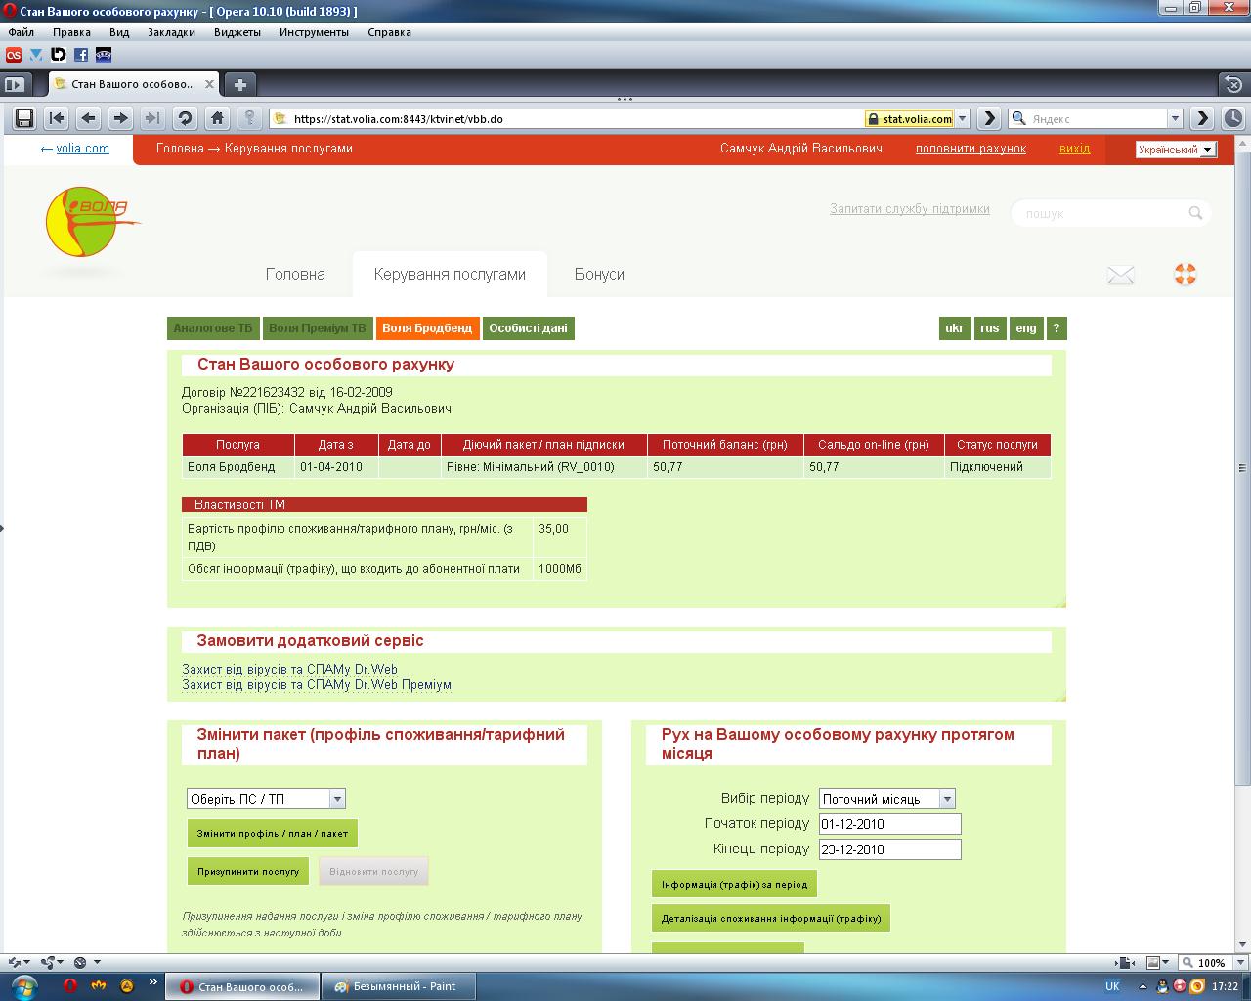The width and height of the screenshot is (1251, 1001).
Task: Click the wand password manager icon
Action: click(249, 118)
